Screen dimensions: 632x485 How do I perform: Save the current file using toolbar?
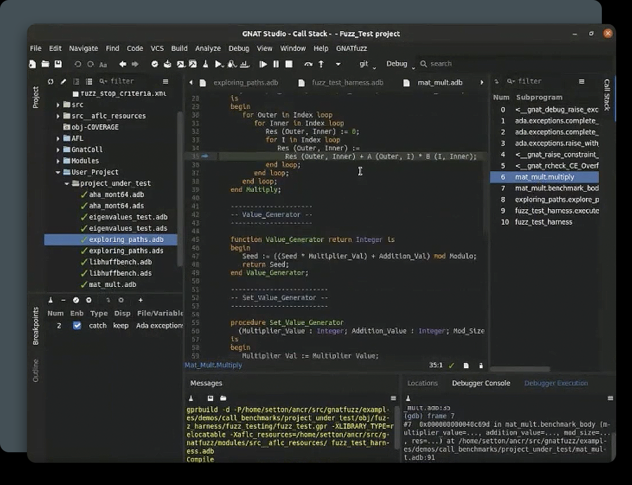(58, 64)
